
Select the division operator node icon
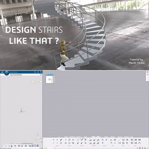57,143
